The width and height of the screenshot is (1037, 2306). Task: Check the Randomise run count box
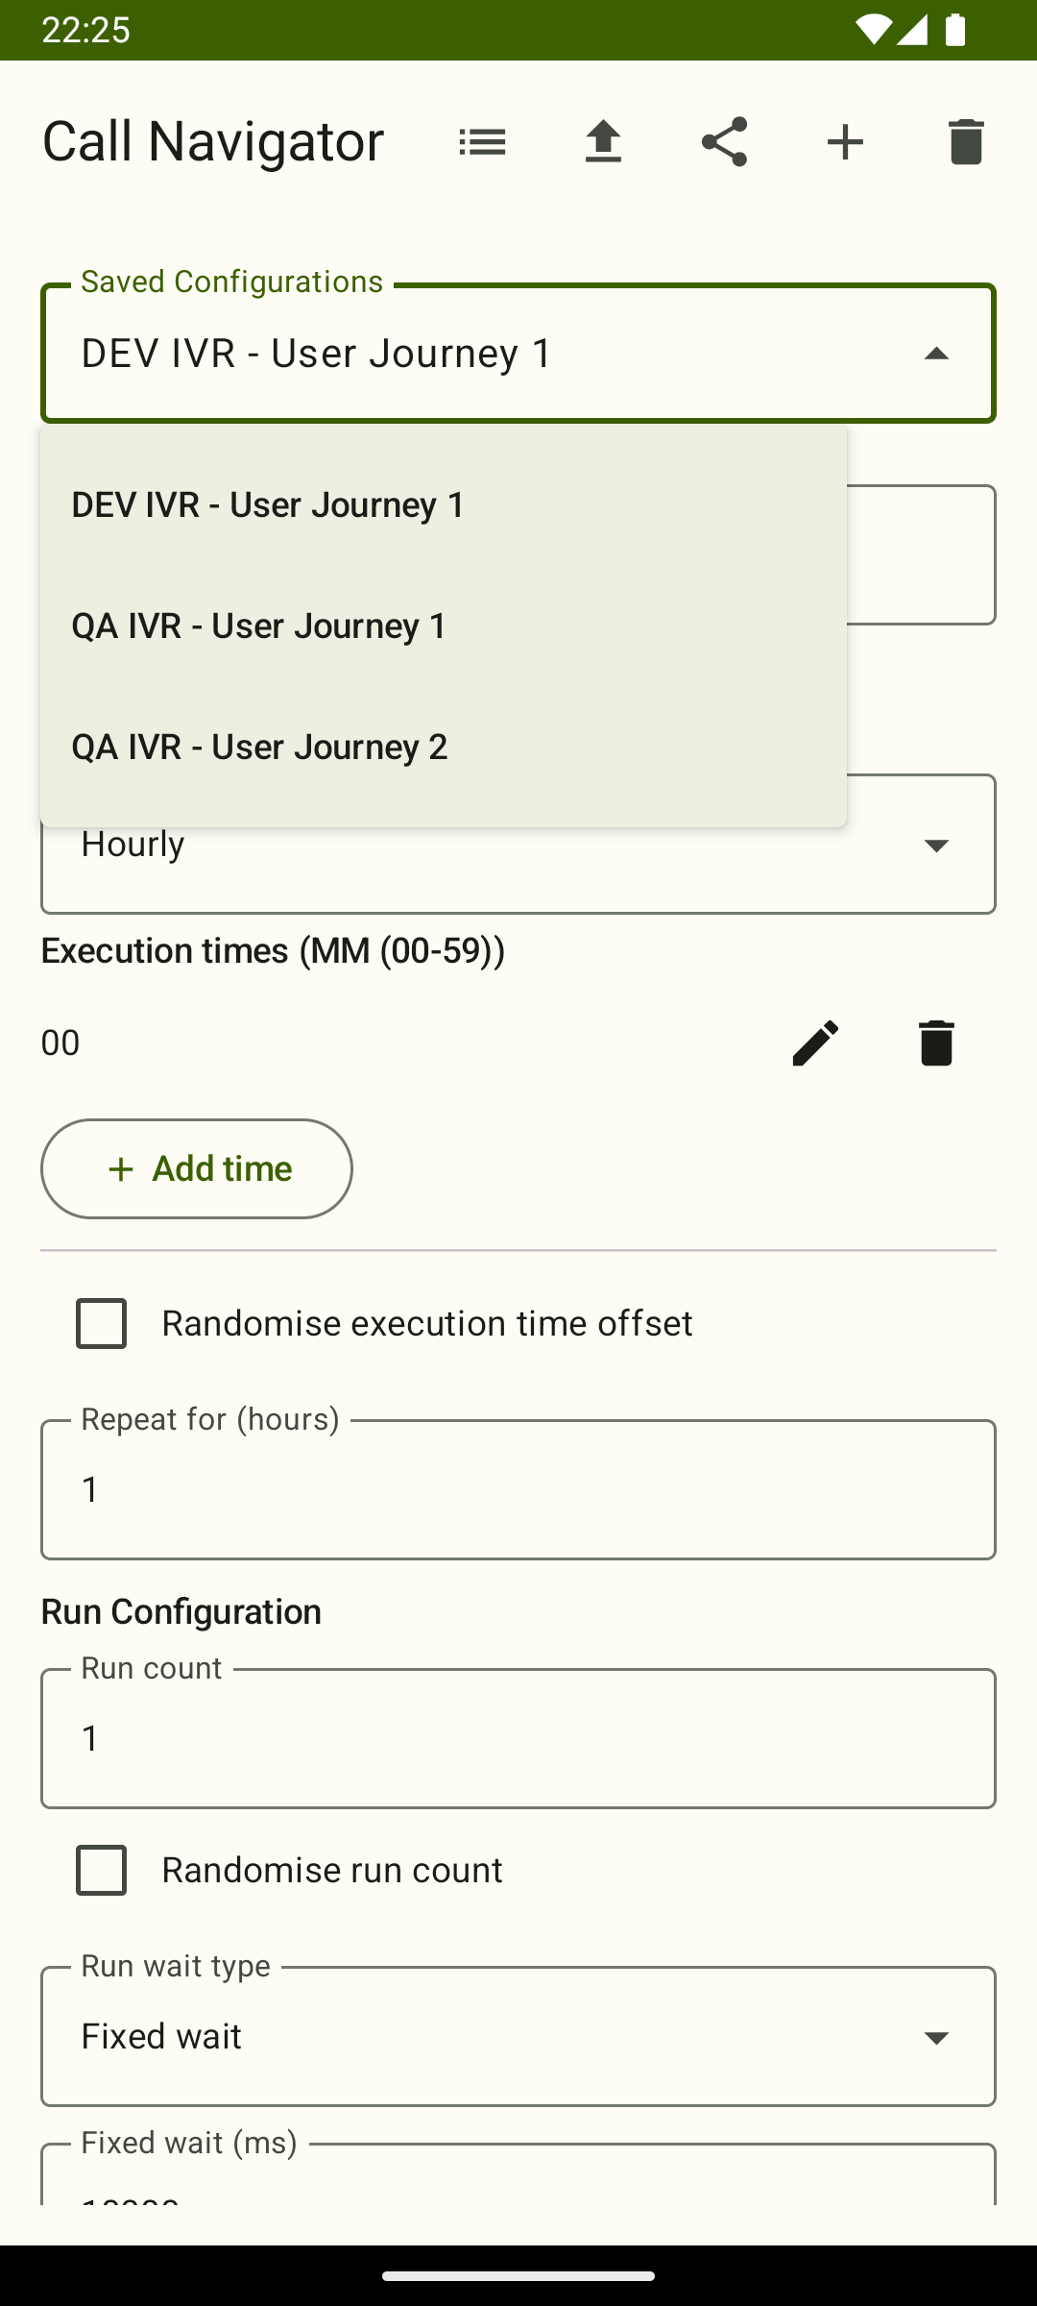(x=101, y=1870)
